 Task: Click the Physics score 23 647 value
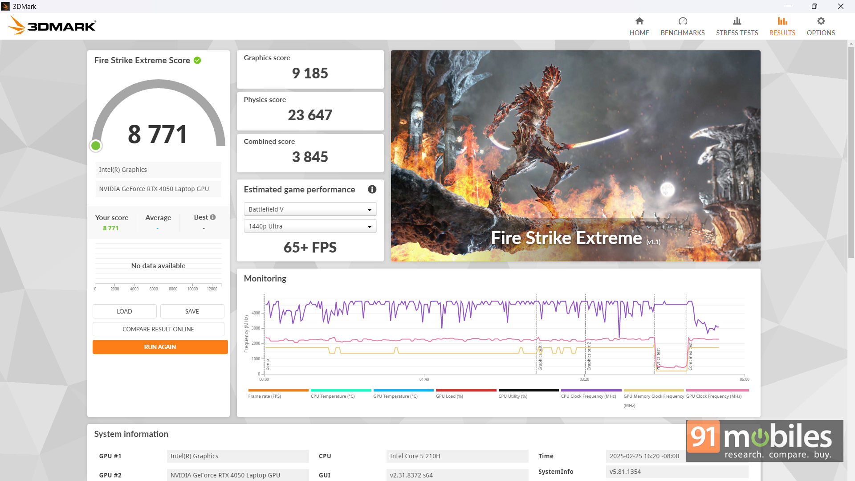[x=310, y=115]
